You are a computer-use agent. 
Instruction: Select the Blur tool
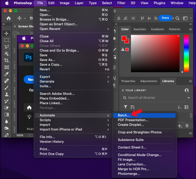7,122
